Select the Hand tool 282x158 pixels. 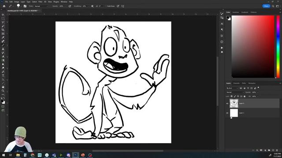[x=3, y=87]
